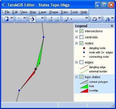
Task: Click the New document toolbar icon
Action: tap(7, 19)
